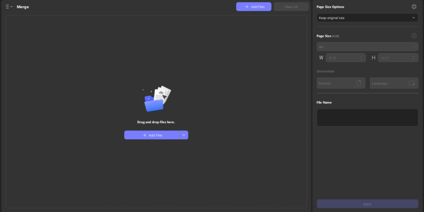Click the width stepper arrows
The image size is (424, 212).
361,58
